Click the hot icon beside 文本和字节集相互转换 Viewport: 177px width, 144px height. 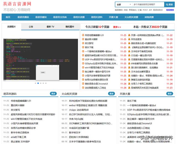coord(129,51)
